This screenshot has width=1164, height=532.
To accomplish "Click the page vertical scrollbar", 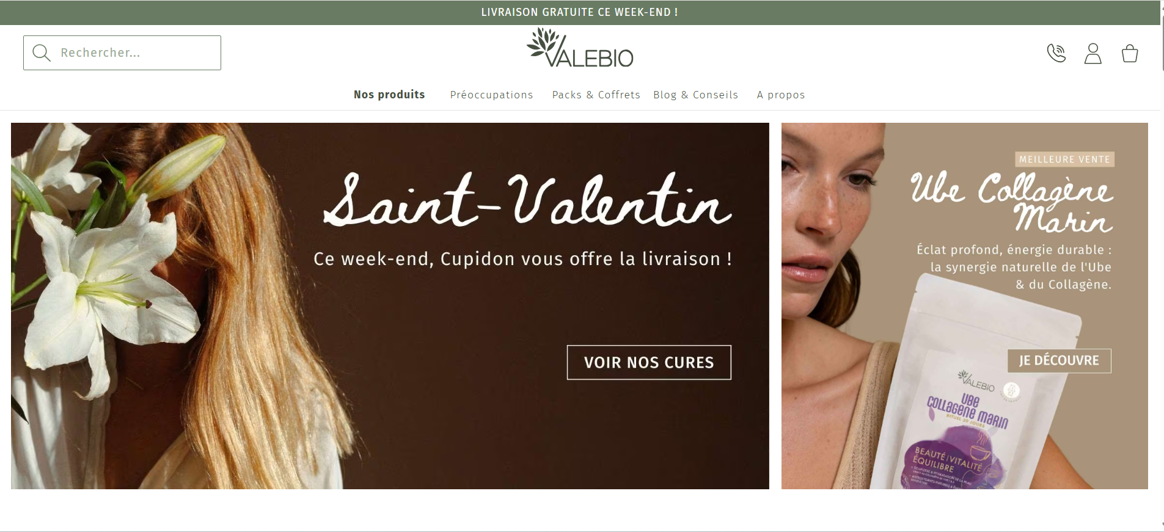I will [x=1162, y=266].
